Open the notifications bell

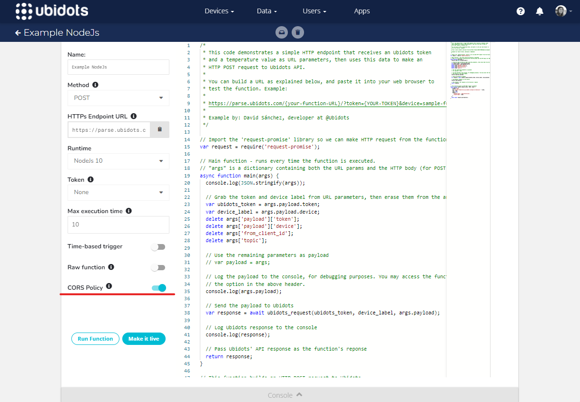pyautogui.click(x=540, y=11)
